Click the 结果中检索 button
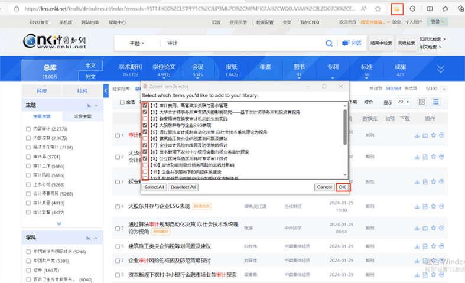 click(381, 43)
